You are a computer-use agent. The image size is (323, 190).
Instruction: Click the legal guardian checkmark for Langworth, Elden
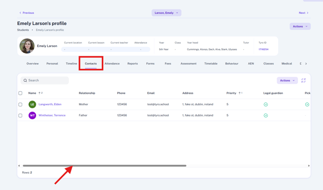pos(266,104)
